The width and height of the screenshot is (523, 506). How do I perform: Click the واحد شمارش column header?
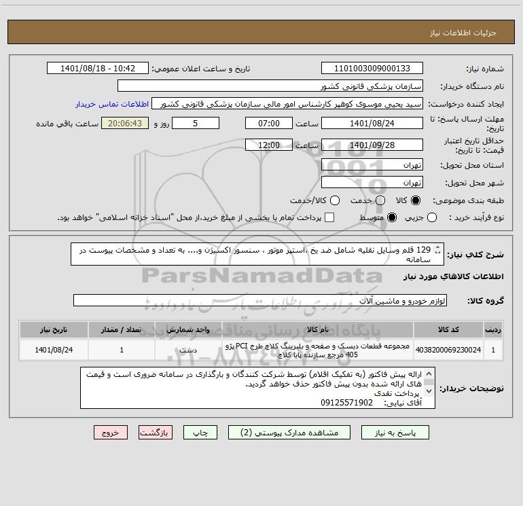188,330
